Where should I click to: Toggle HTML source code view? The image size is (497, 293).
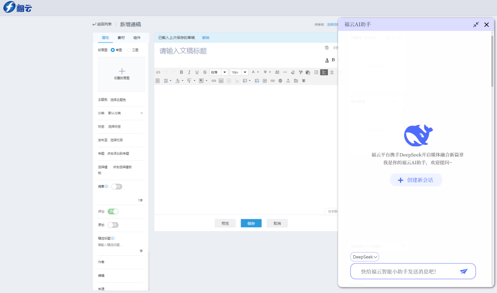158,72
